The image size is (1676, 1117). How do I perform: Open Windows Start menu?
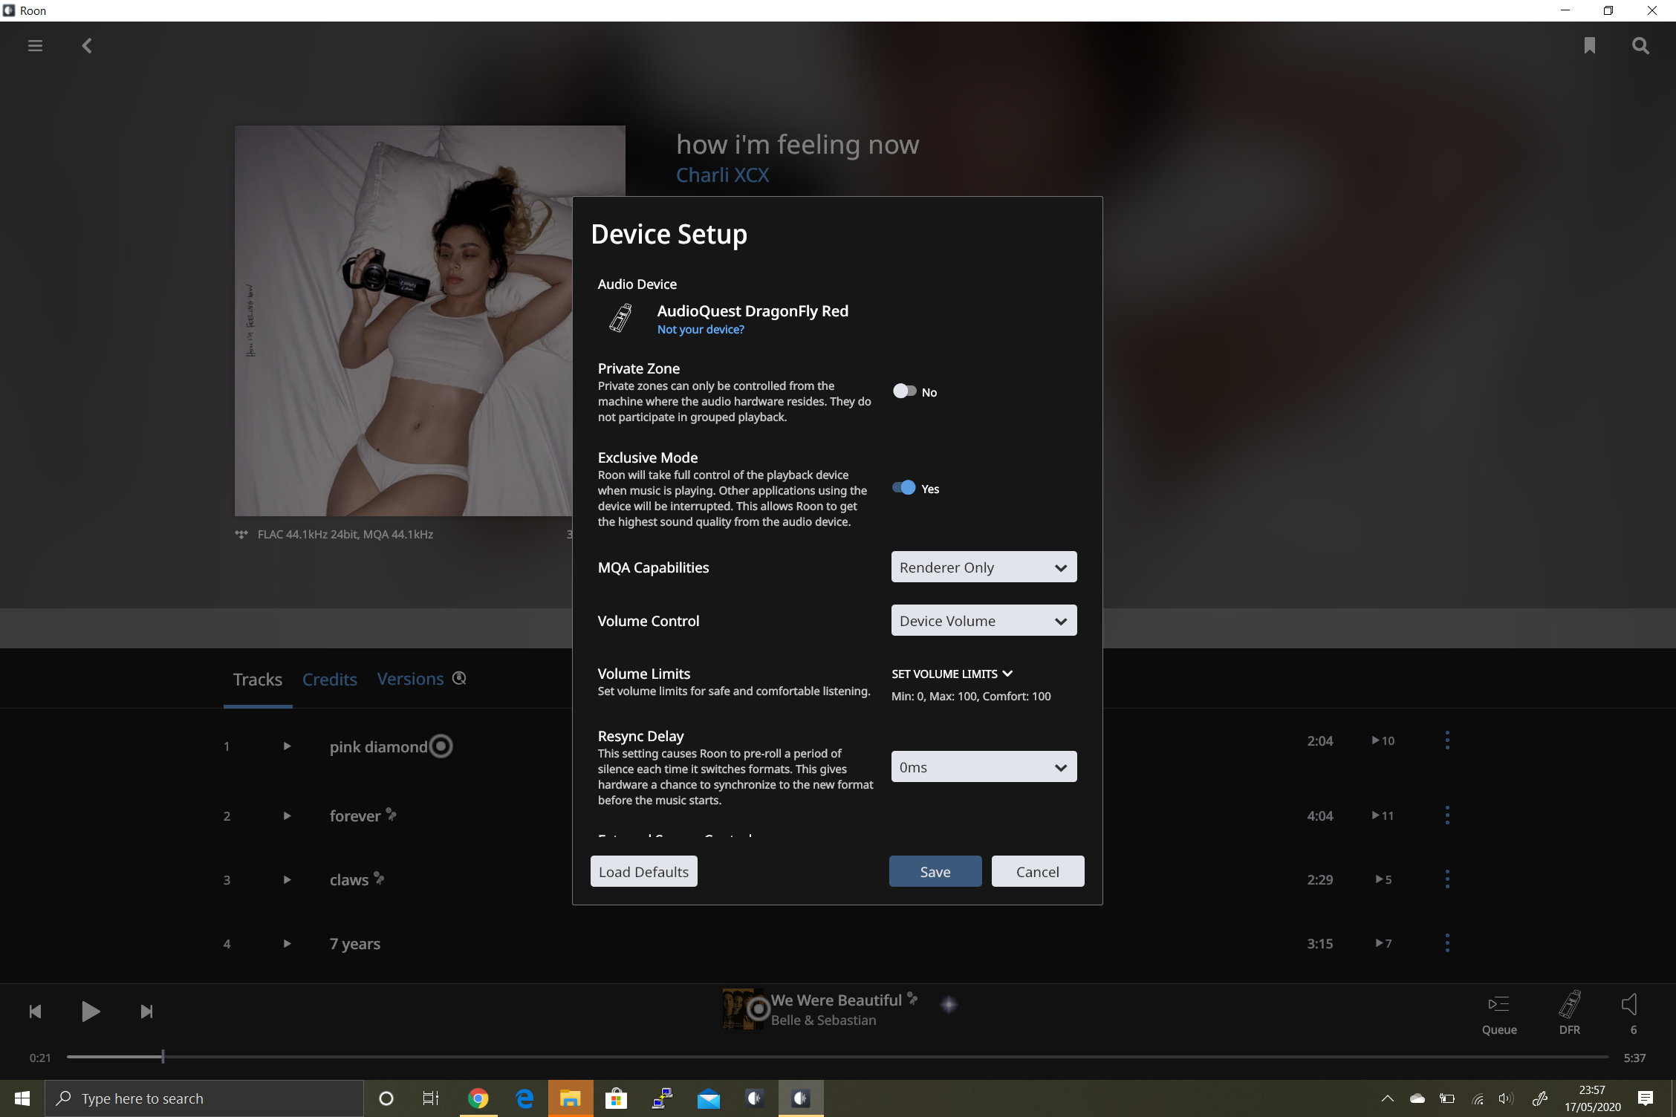pos(22,1098)
